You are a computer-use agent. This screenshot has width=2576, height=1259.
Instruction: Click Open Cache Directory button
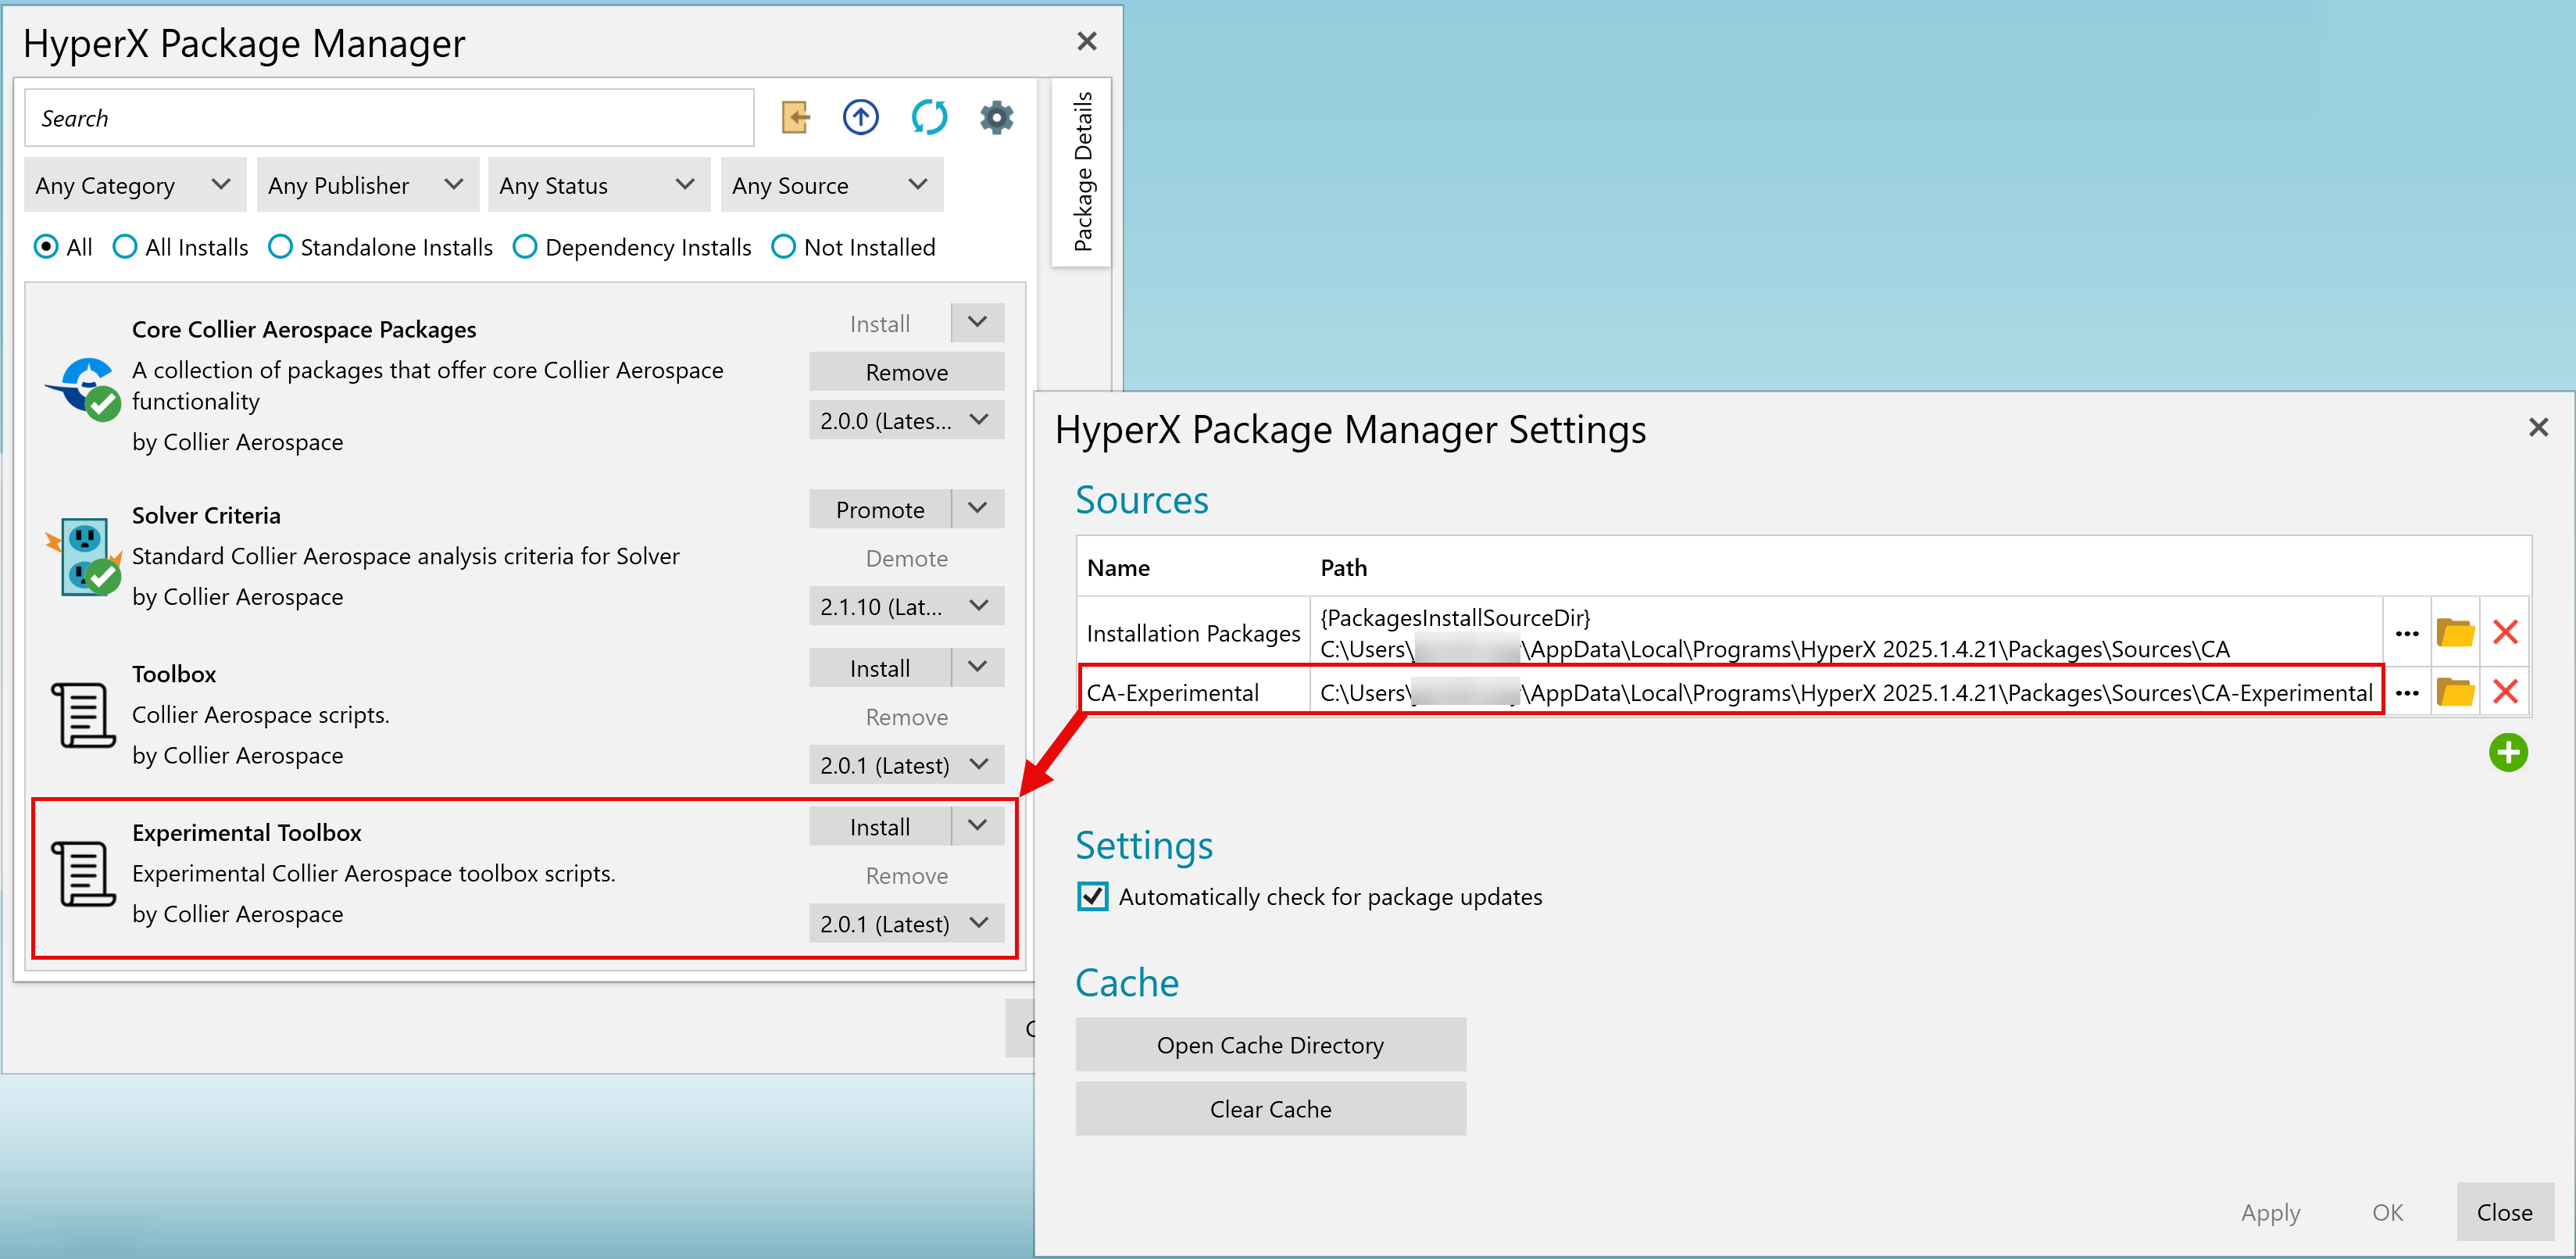1271,1045
